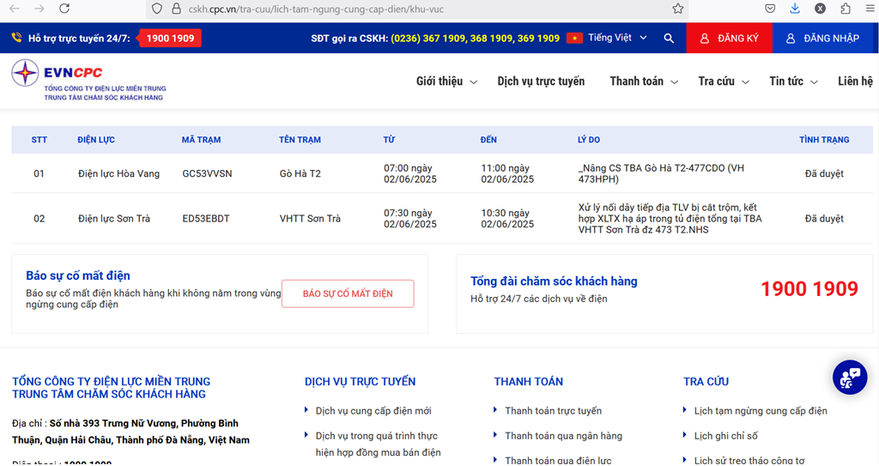Open Thanh toán qua ngân hàng link
Image resolution: width=879 pixels, height=466 pixels.
(x=563, y=436)
